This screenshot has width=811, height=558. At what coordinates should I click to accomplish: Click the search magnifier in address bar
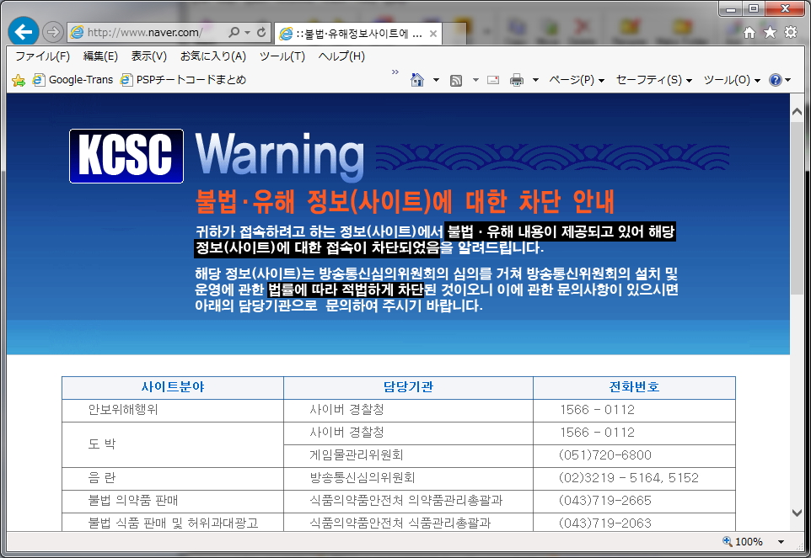(x=234, y=32)
